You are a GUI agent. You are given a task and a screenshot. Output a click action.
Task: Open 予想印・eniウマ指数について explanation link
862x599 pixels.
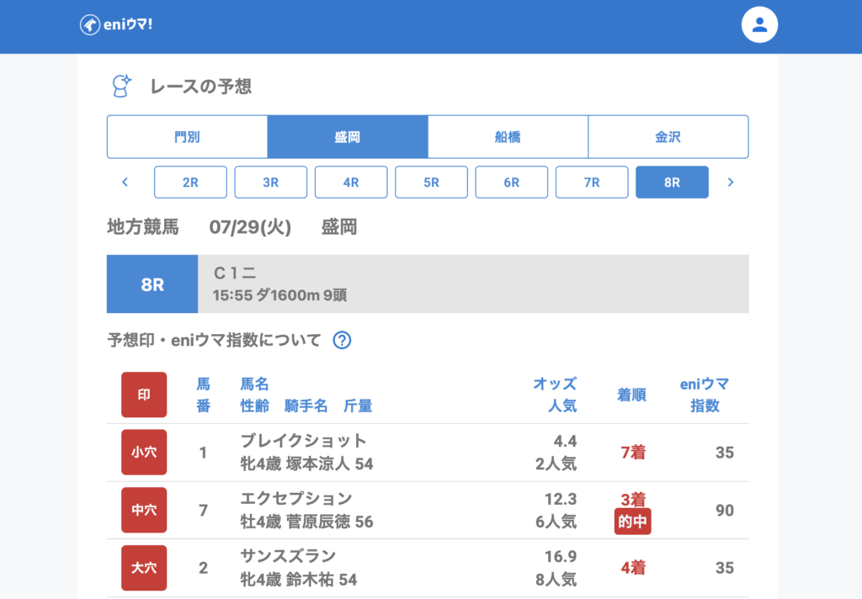click(x=215, y=340)
